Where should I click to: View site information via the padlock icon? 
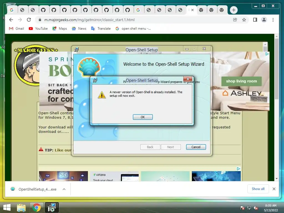click(x=40, y=20)
